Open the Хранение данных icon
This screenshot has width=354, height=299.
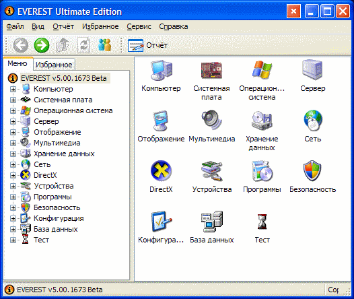(x=262, y=121)
